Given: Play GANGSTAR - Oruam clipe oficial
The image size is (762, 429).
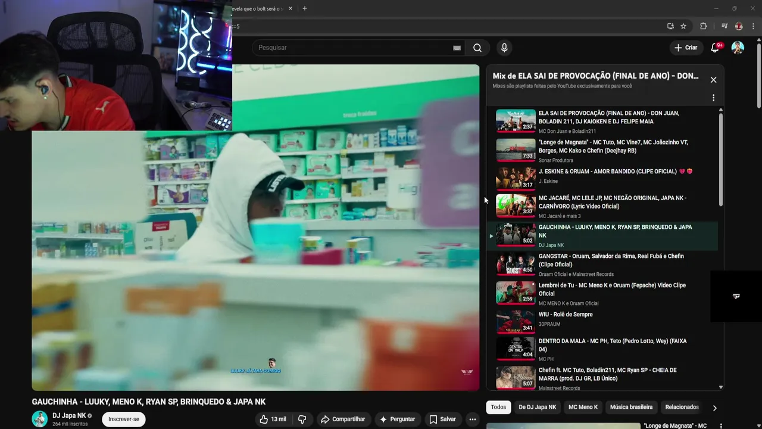Looking at the screenshot, I should pyautogui.click(x=601, y=265).
